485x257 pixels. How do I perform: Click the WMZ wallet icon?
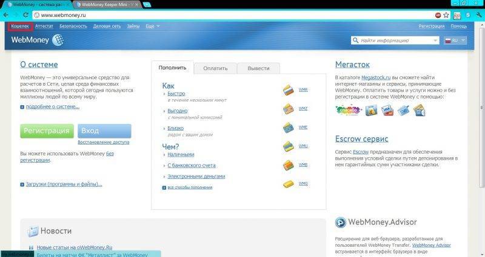(289, 109)
